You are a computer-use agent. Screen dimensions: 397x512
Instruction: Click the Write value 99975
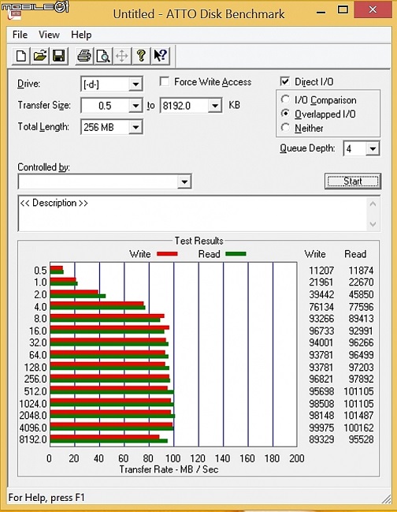click(321, 428)
